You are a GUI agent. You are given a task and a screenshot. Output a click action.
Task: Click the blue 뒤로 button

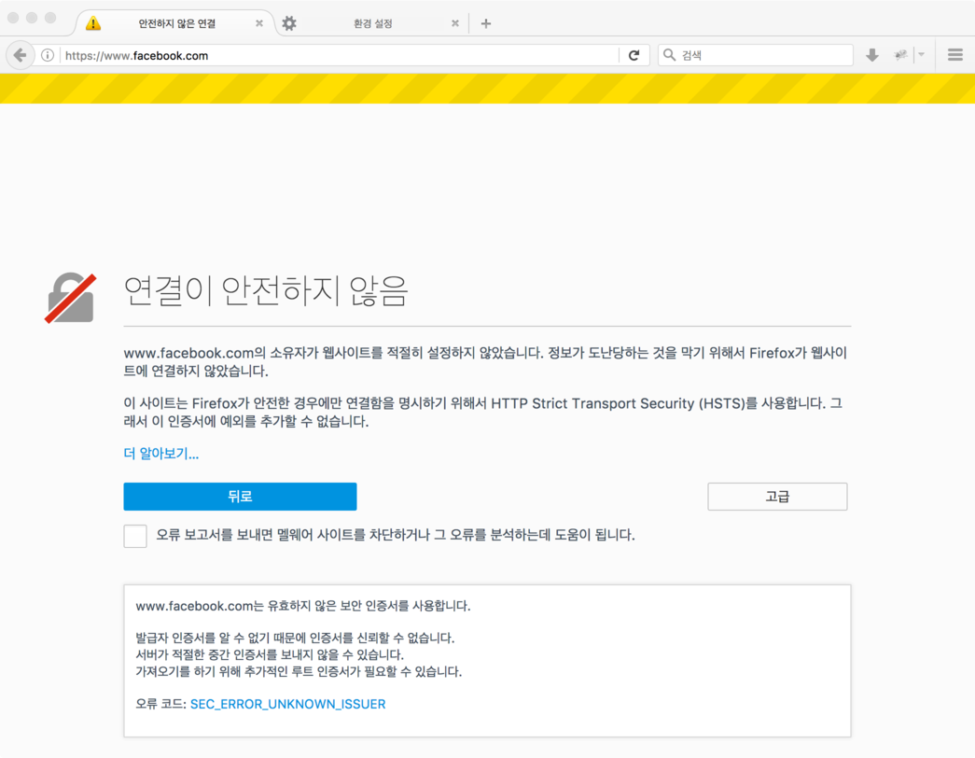(240, 497)
